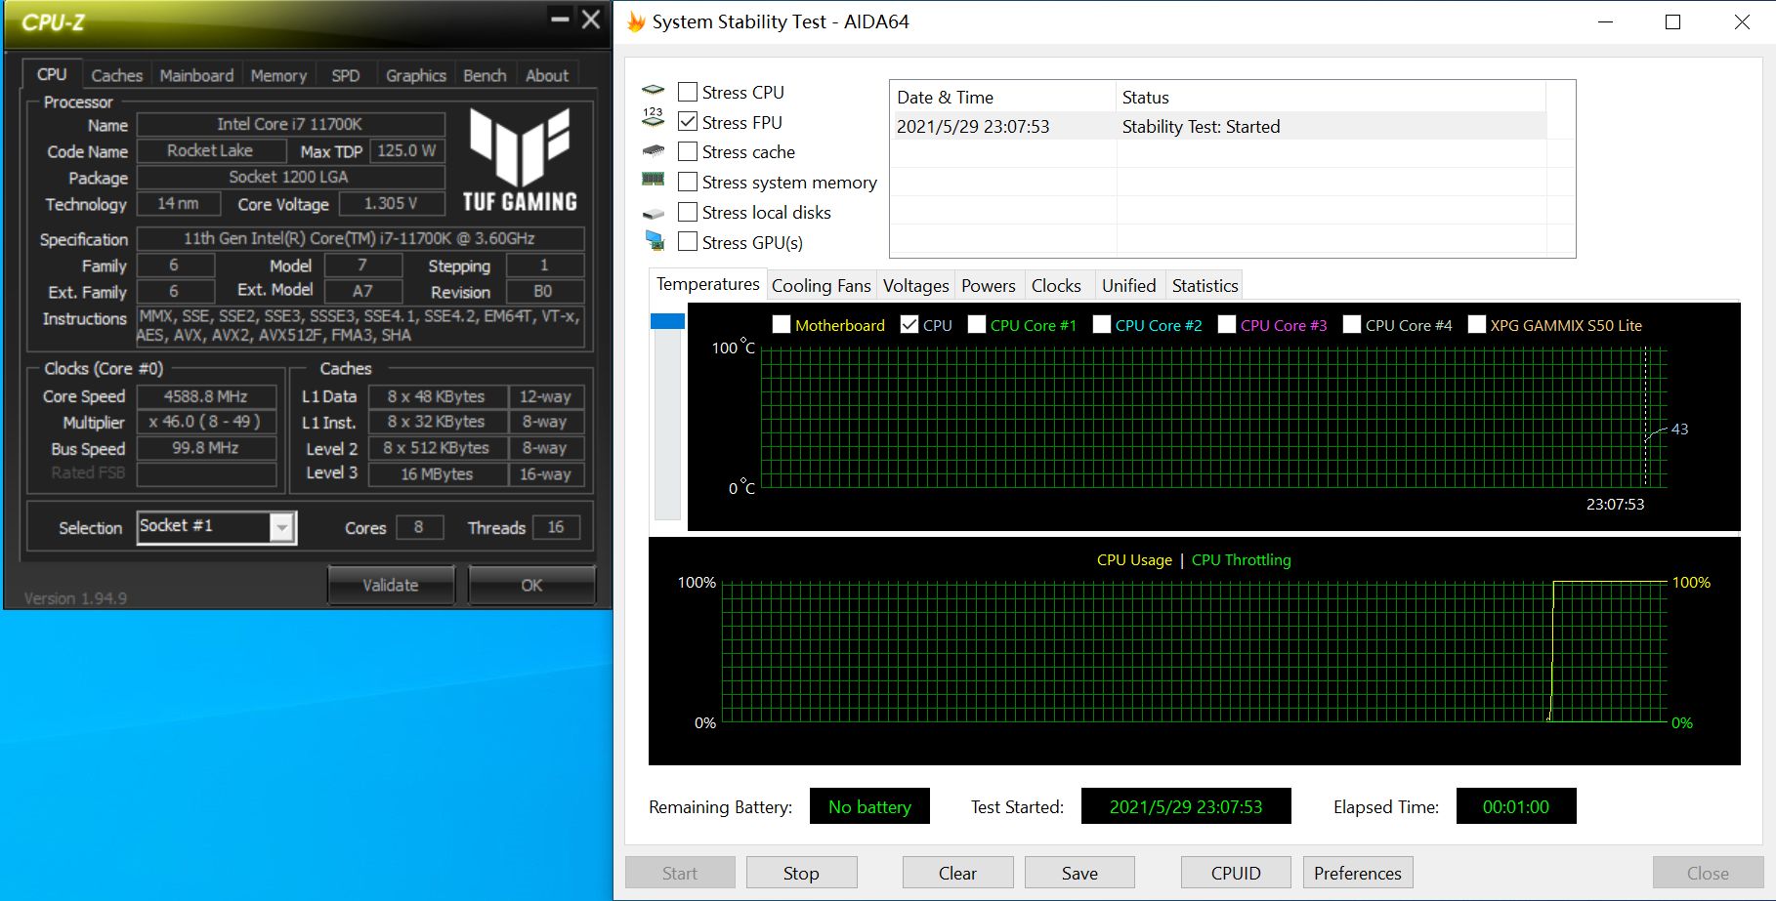Switch to the Unified tab
Image resolution: width=1776 pixels, height=901 pixels.
1128,286
